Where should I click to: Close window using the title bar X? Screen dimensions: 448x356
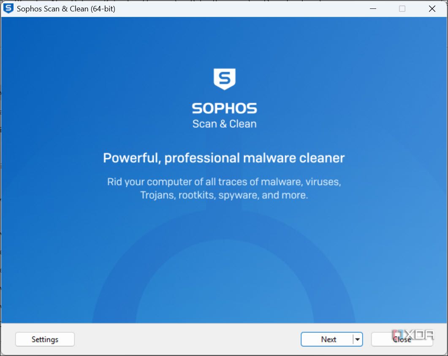[x=432, y=8]
